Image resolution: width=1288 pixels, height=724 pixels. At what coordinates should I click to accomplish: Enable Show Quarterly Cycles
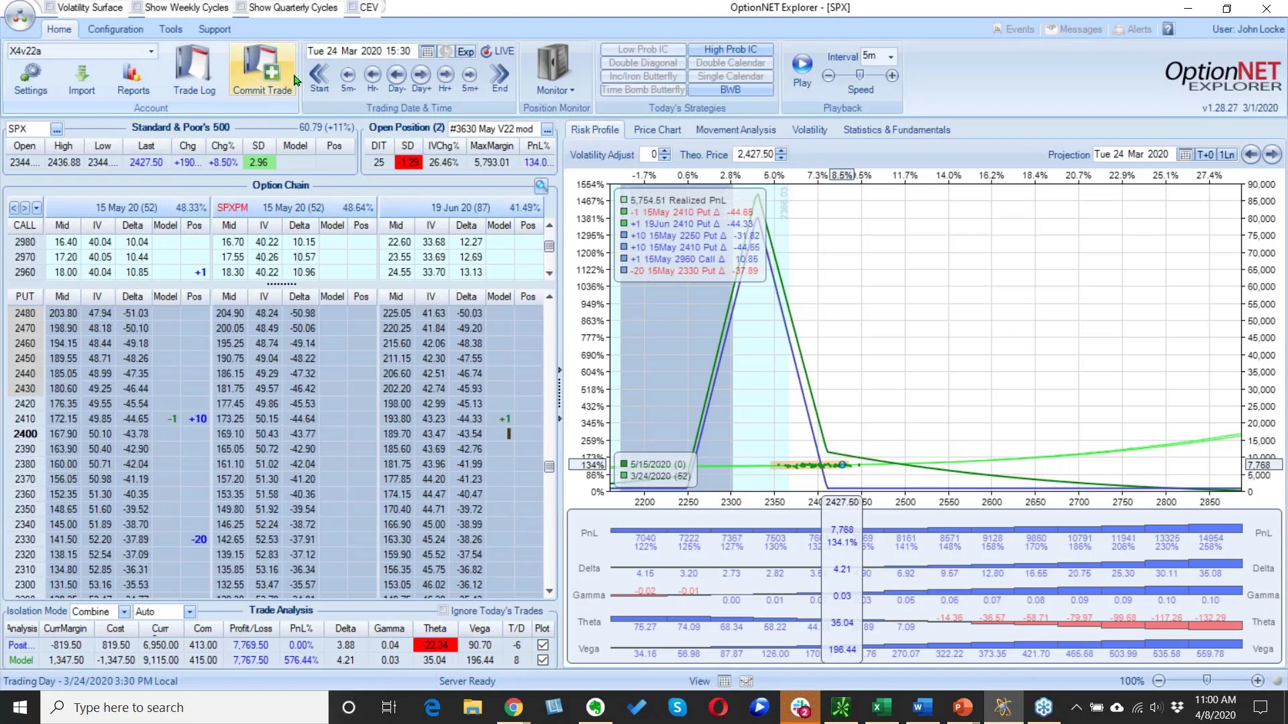coord(241,7)
